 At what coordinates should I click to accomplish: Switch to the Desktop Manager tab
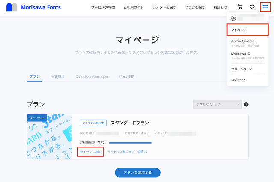[92, 76]
